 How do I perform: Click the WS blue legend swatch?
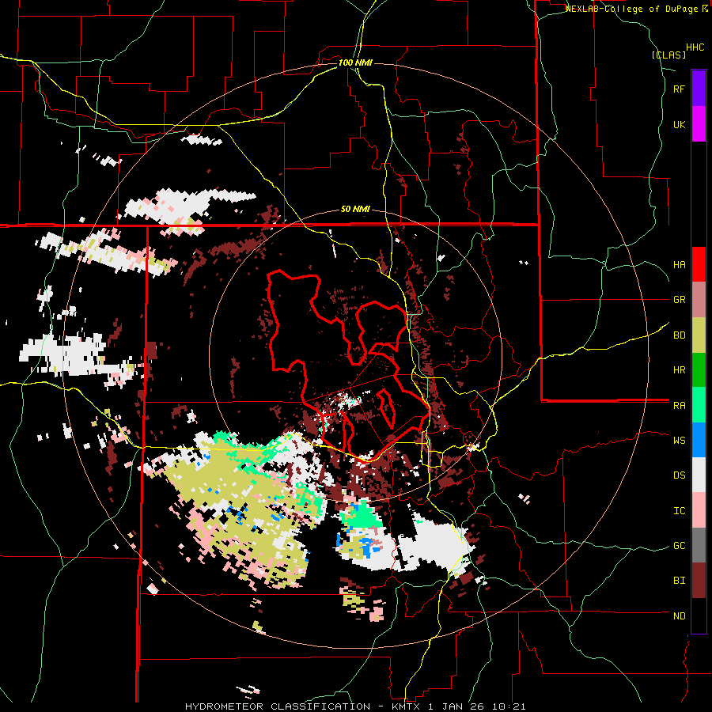pyautogui.click(x=699, y=440)
